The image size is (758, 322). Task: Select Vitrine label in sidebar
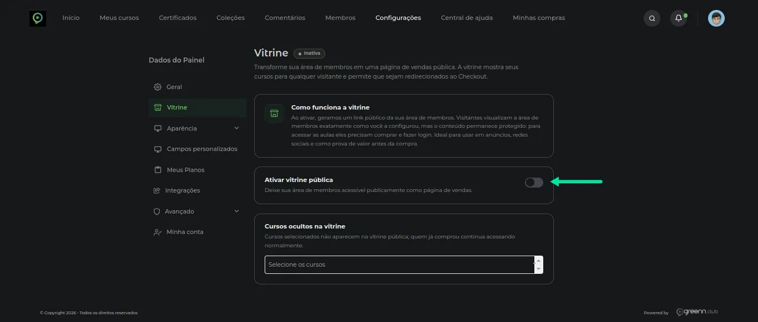tap(177, 107)
